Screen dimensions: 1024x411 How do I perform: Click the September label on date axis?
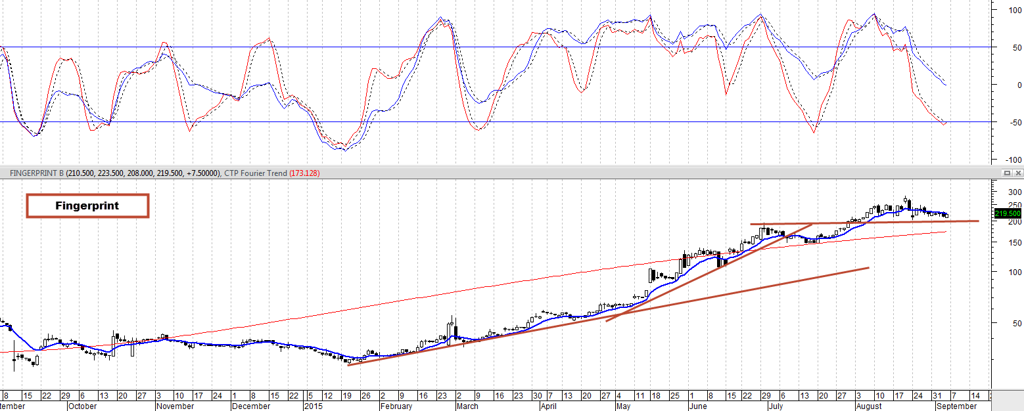(957, 406)
